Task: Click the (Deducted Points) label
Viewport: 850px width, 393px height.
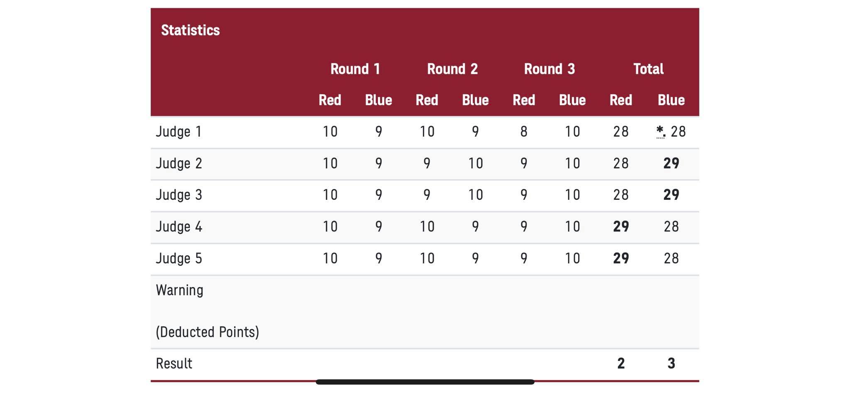Action: pyautogui.click(x=207, y=332)
